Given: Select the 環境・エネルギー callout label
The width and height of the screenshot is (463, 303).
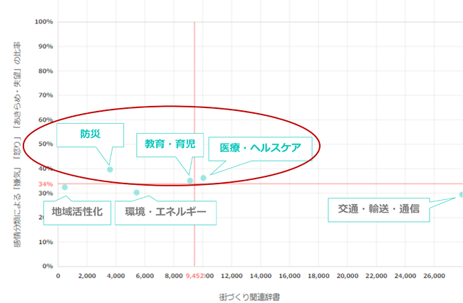Looking at the screenshot, I should point(165,212).
